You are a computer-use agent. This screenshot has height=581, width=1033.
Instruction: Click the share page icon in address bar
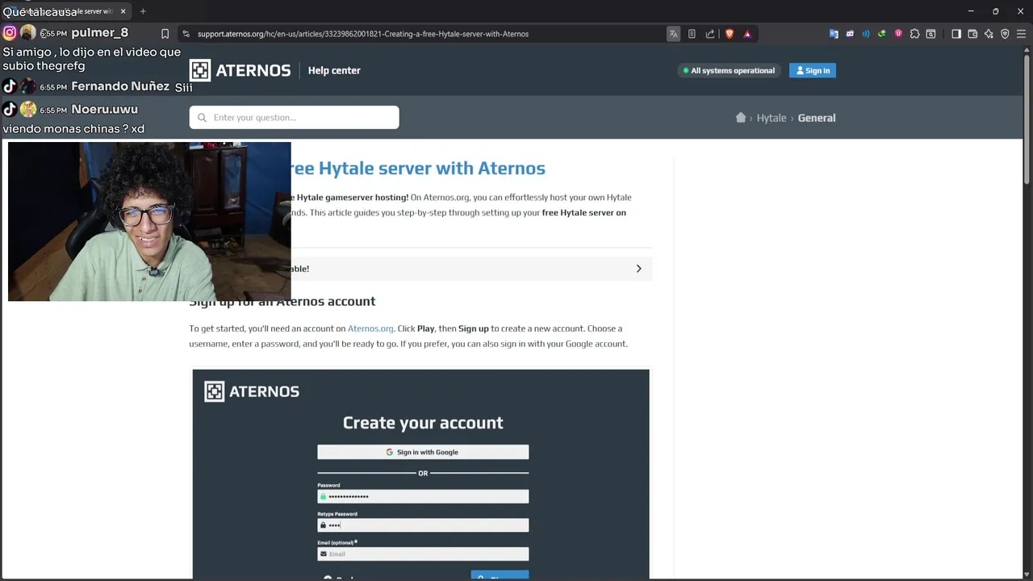point(710,34)
